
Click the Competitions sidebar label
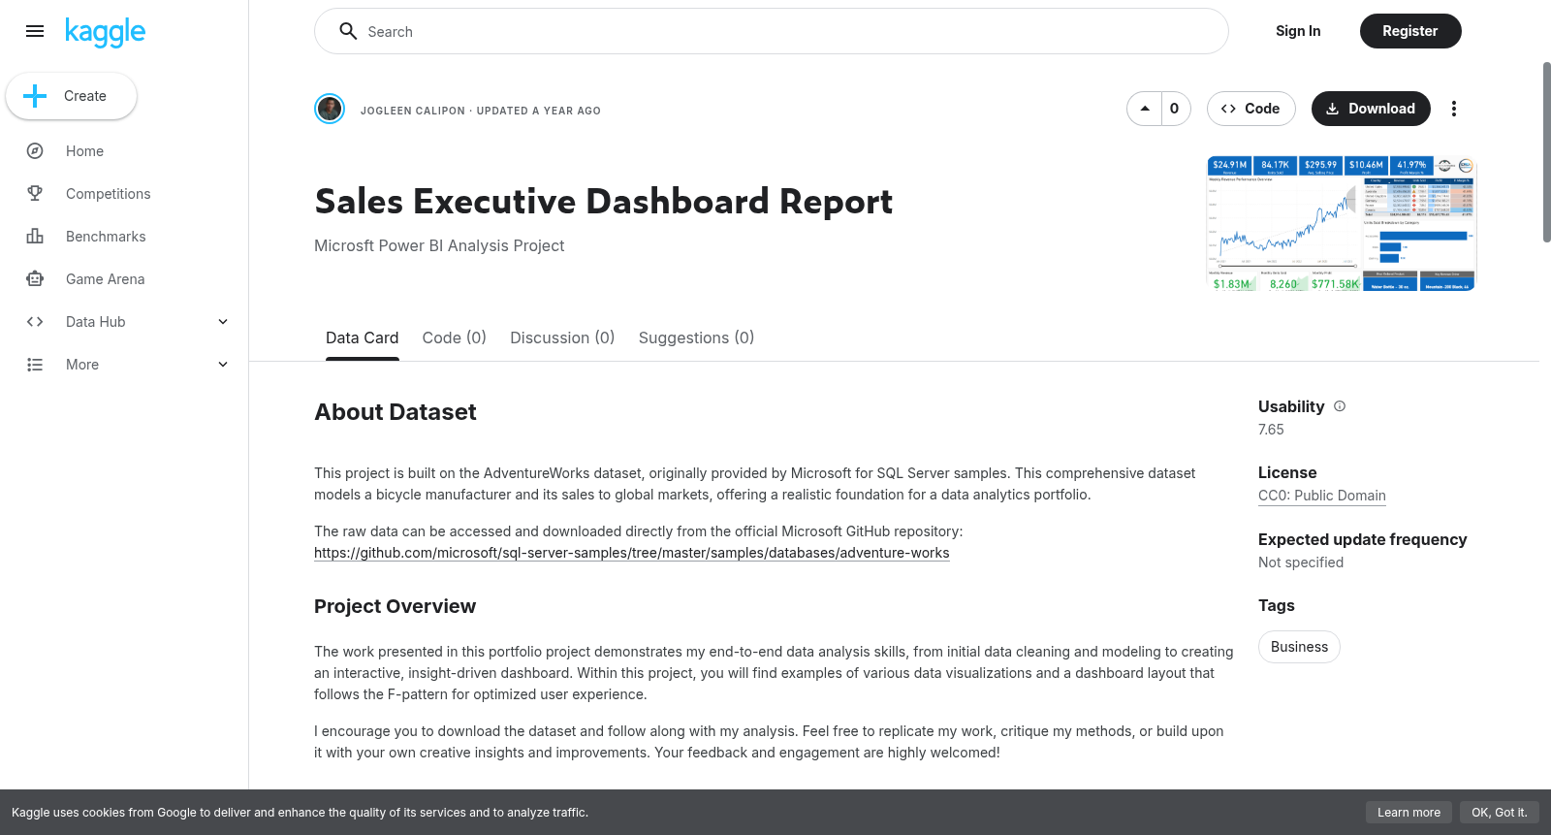109,194
